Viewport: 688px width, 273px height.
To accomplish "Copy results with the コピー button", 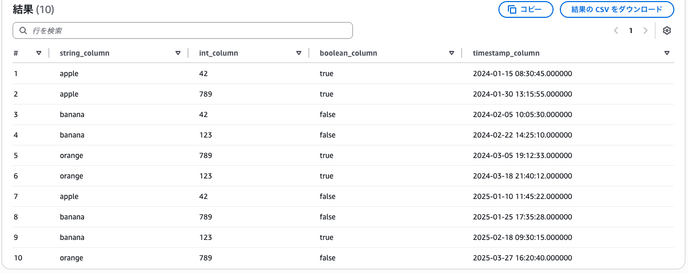I will point(526,9).
